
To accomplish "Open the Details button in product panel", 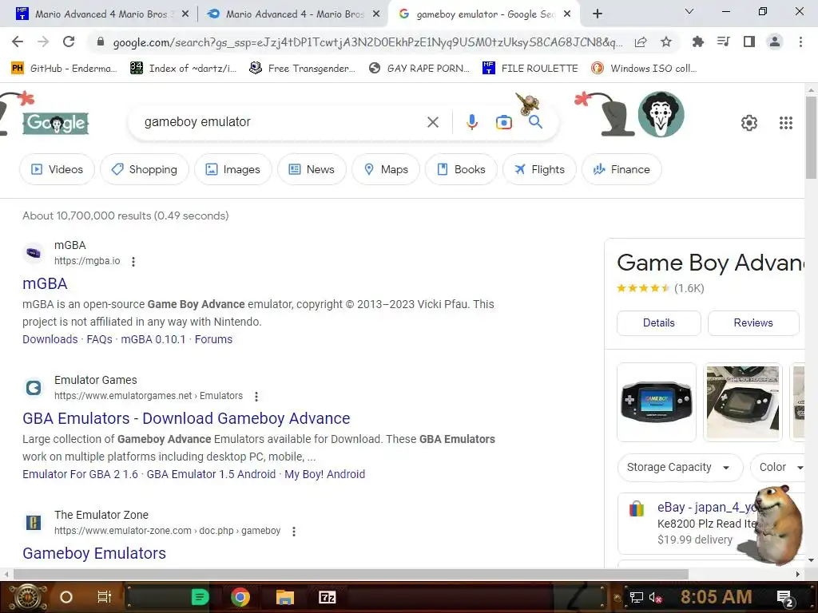I will tap(659, 322).
